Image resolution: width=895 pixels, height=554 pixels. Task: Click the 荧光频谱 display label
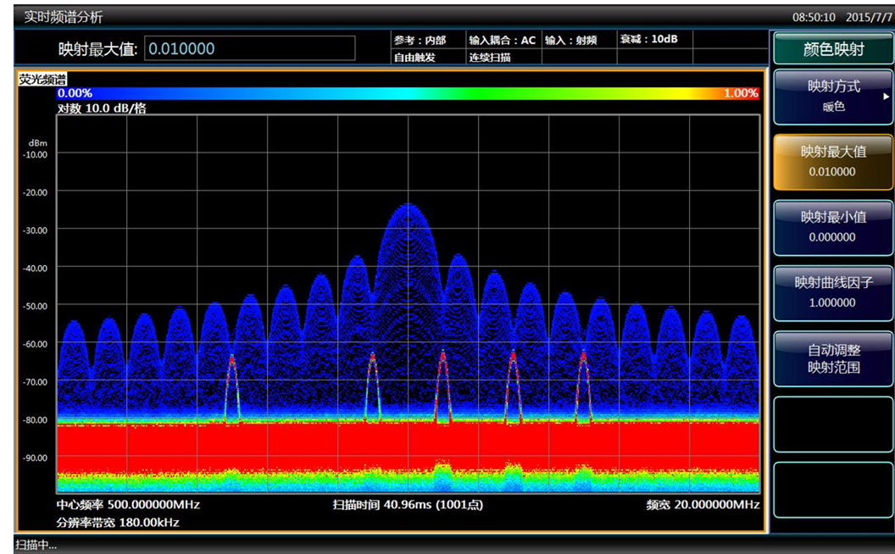(43, 79)
